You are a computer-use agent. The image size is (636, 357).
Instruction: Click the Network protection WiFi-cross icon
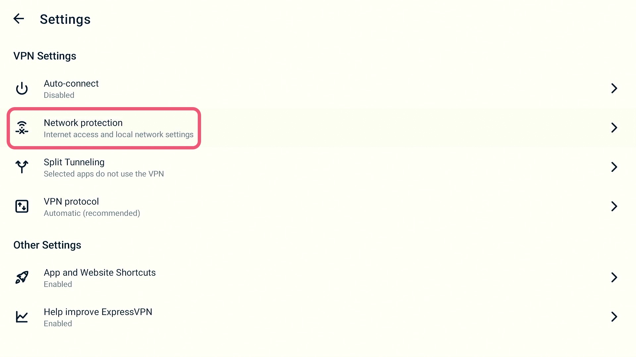(x=22, y=128)
